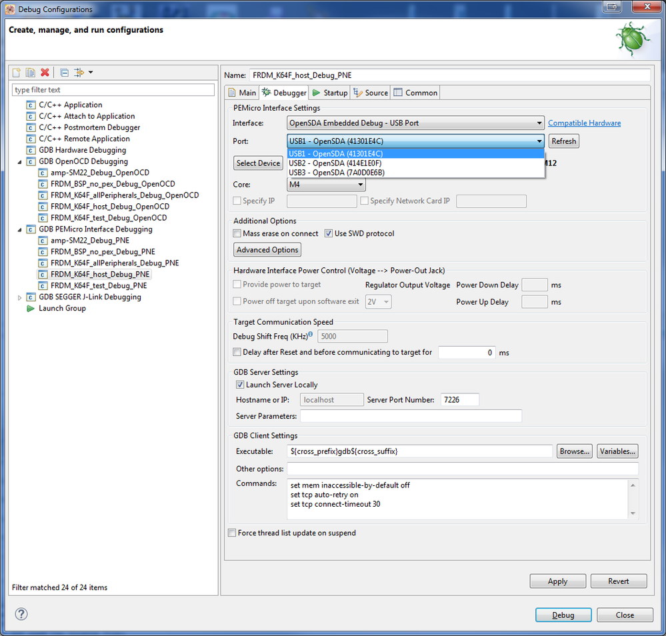Click the Server Parameters field

point(411,416)
